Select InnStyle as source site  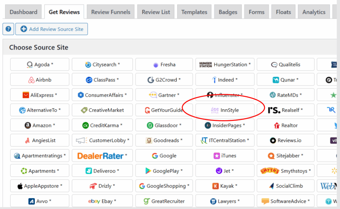[x=225, y=110]
